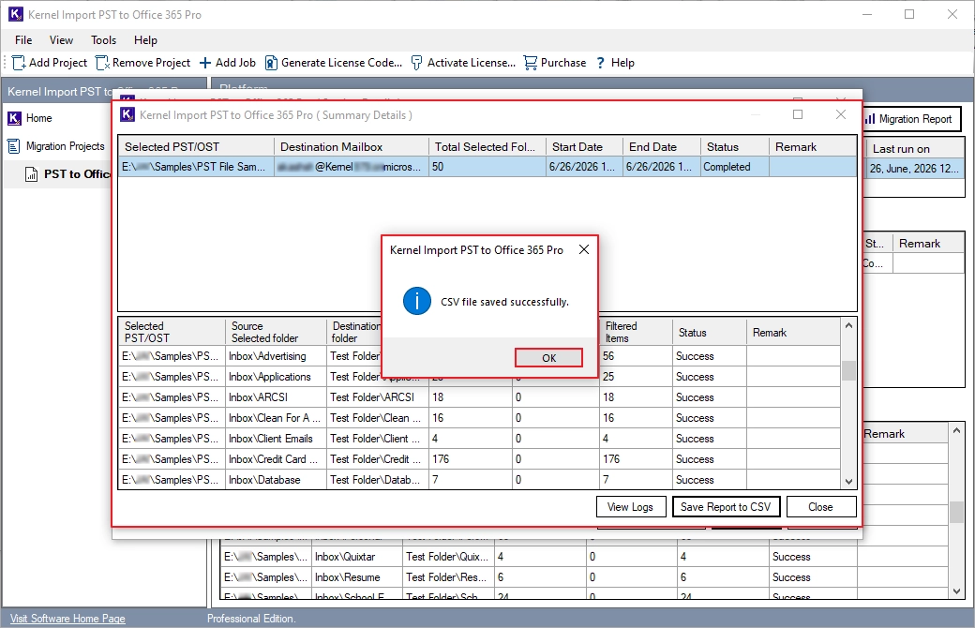Dismiss the message popup via its X
Screen dimensions: 975x628
pos(584,249)
